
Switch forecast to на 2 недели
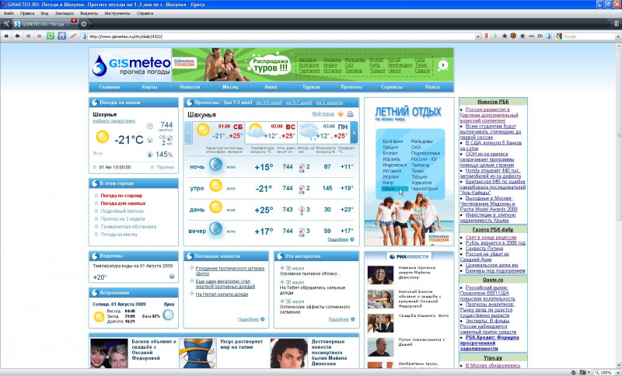[x=330, y=103]
